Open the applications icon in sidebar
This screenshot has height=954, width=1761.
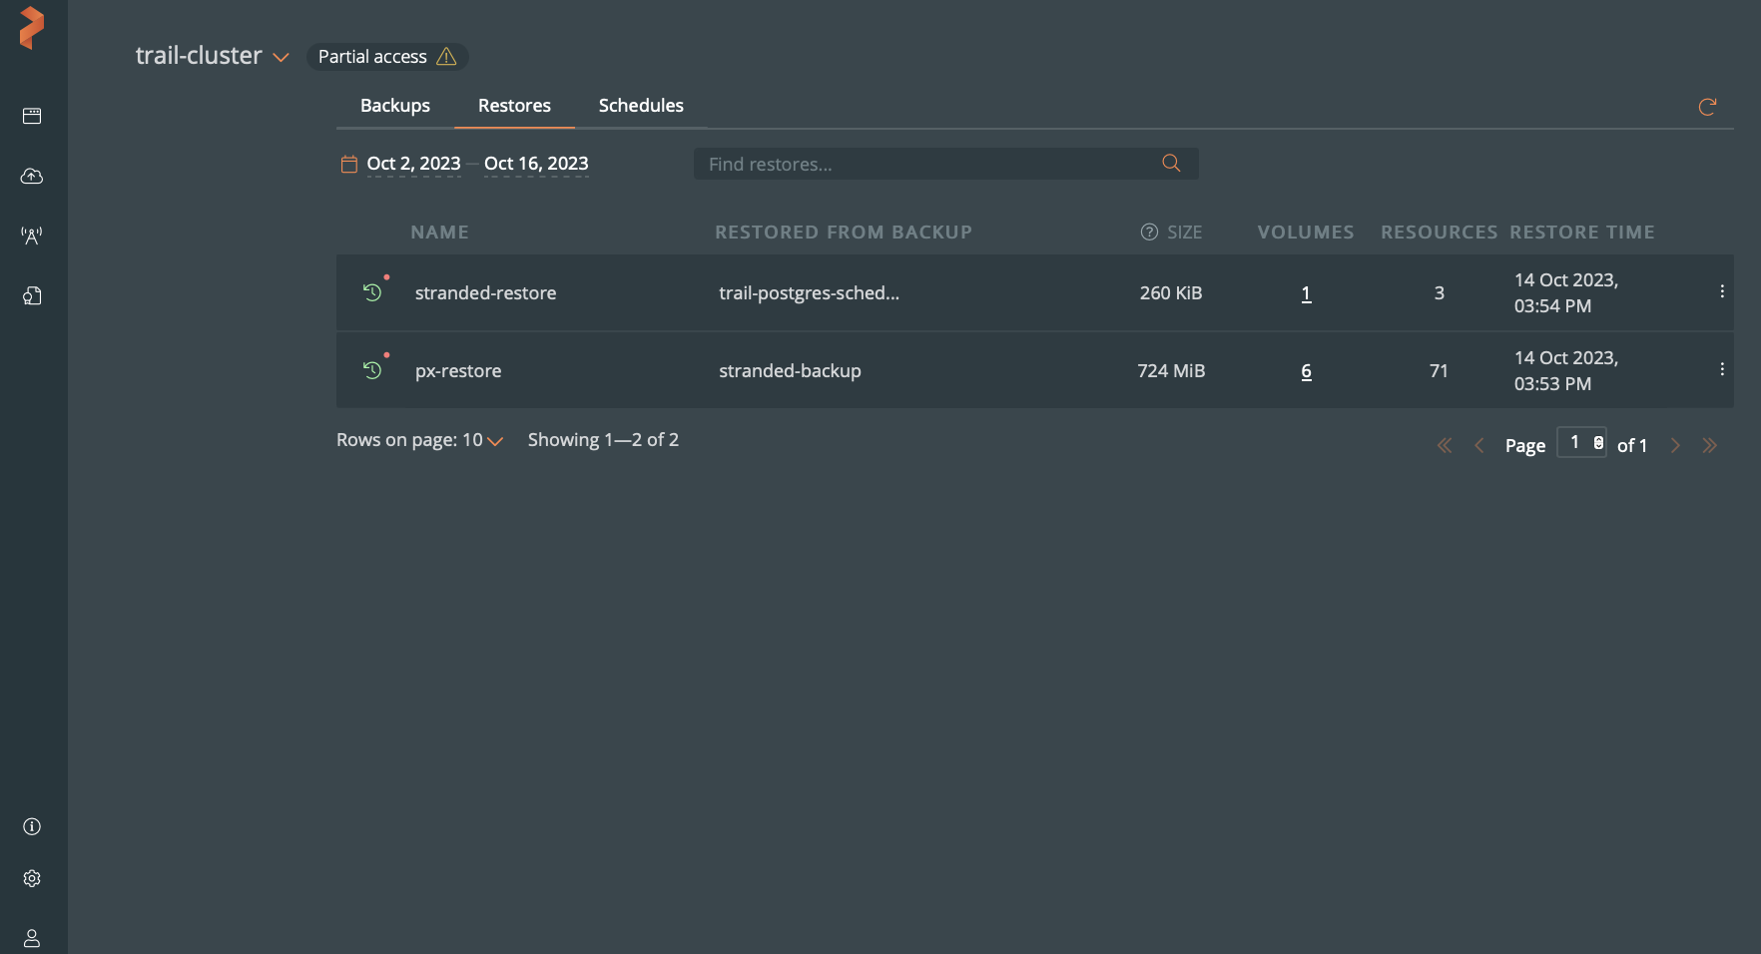[32, 117]
